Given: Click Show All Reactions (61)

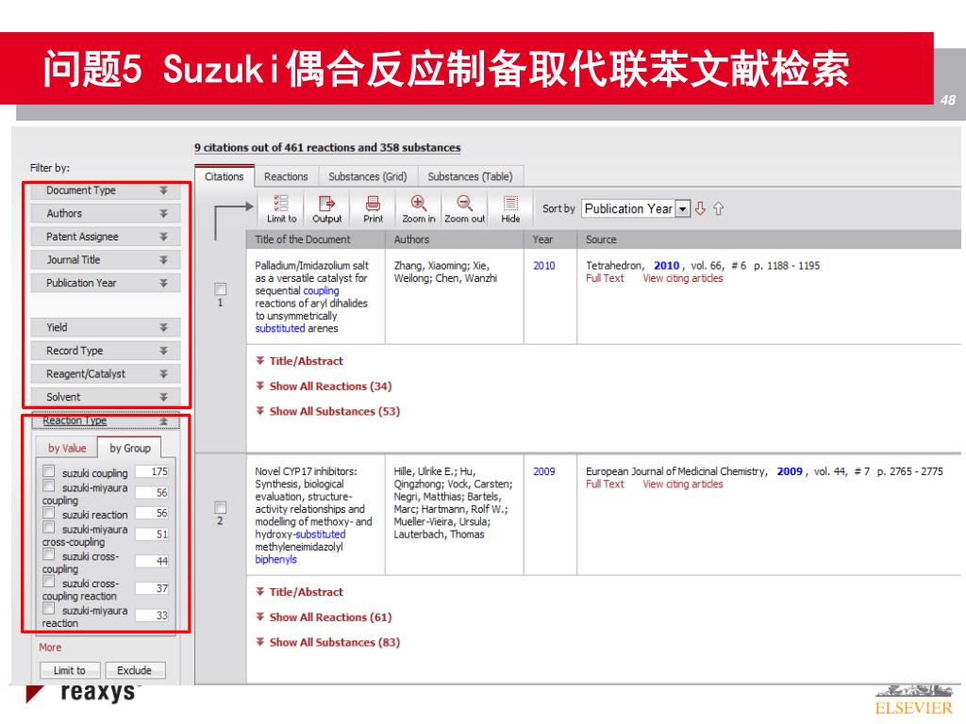Looking at the screenshot, I should [x=325, y=617].
